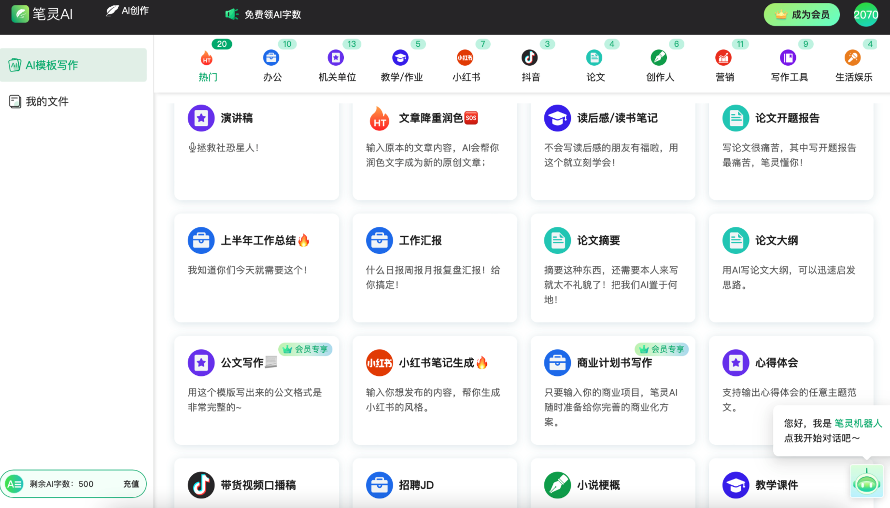
Task: Click the 带货视频口播稿 TikTok icon
Action: coord(201,485)
